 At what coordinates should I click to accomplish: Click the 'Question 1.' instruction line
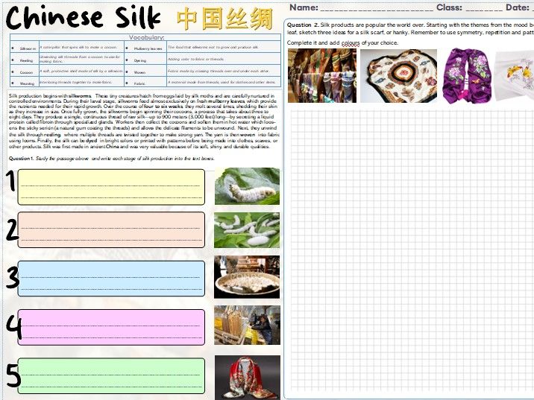click(112, 159)
